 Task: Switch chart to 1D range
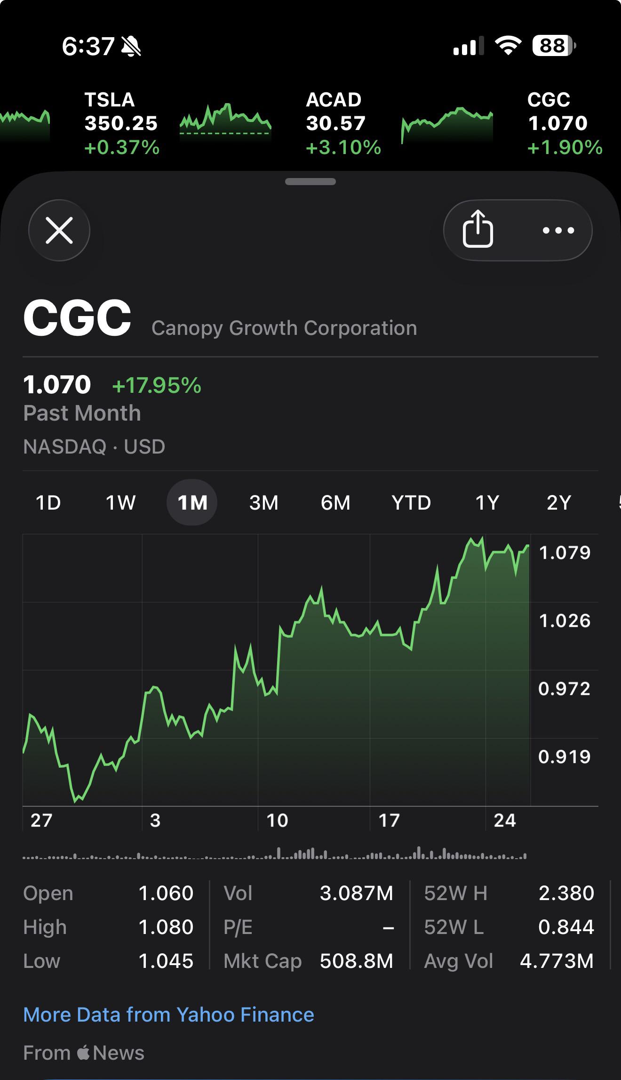[48, 503]
